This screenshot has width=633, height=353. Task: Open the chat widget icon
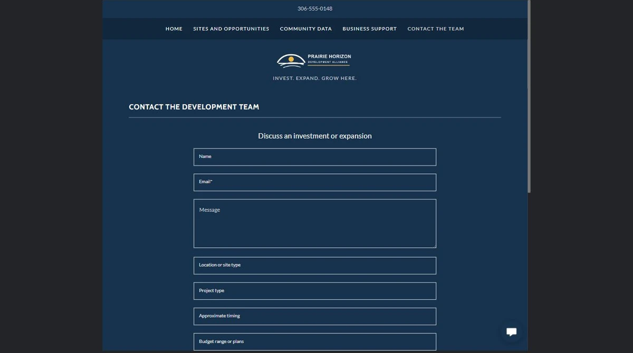pos(511,331)
